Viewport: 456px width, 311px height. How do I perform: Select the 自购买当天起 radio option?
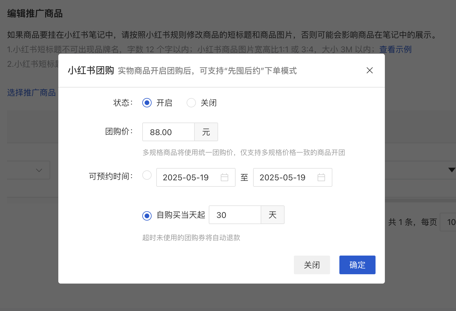pyautogui.click(x=147, y=216)
